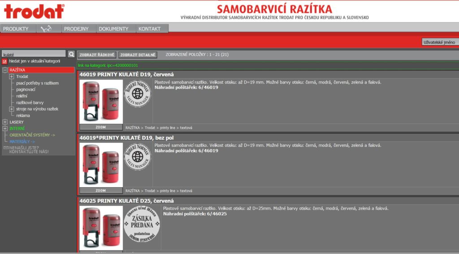Open the glasses icon menu item
Screen dimensions: 459x254
(47, 29)
